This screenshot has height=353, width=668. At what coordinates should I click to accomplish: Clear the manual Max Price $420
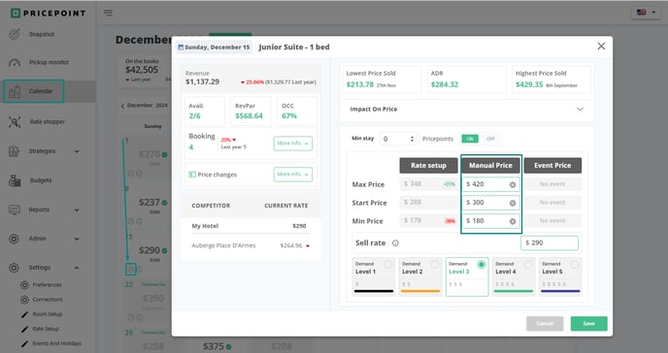[513, 184]
